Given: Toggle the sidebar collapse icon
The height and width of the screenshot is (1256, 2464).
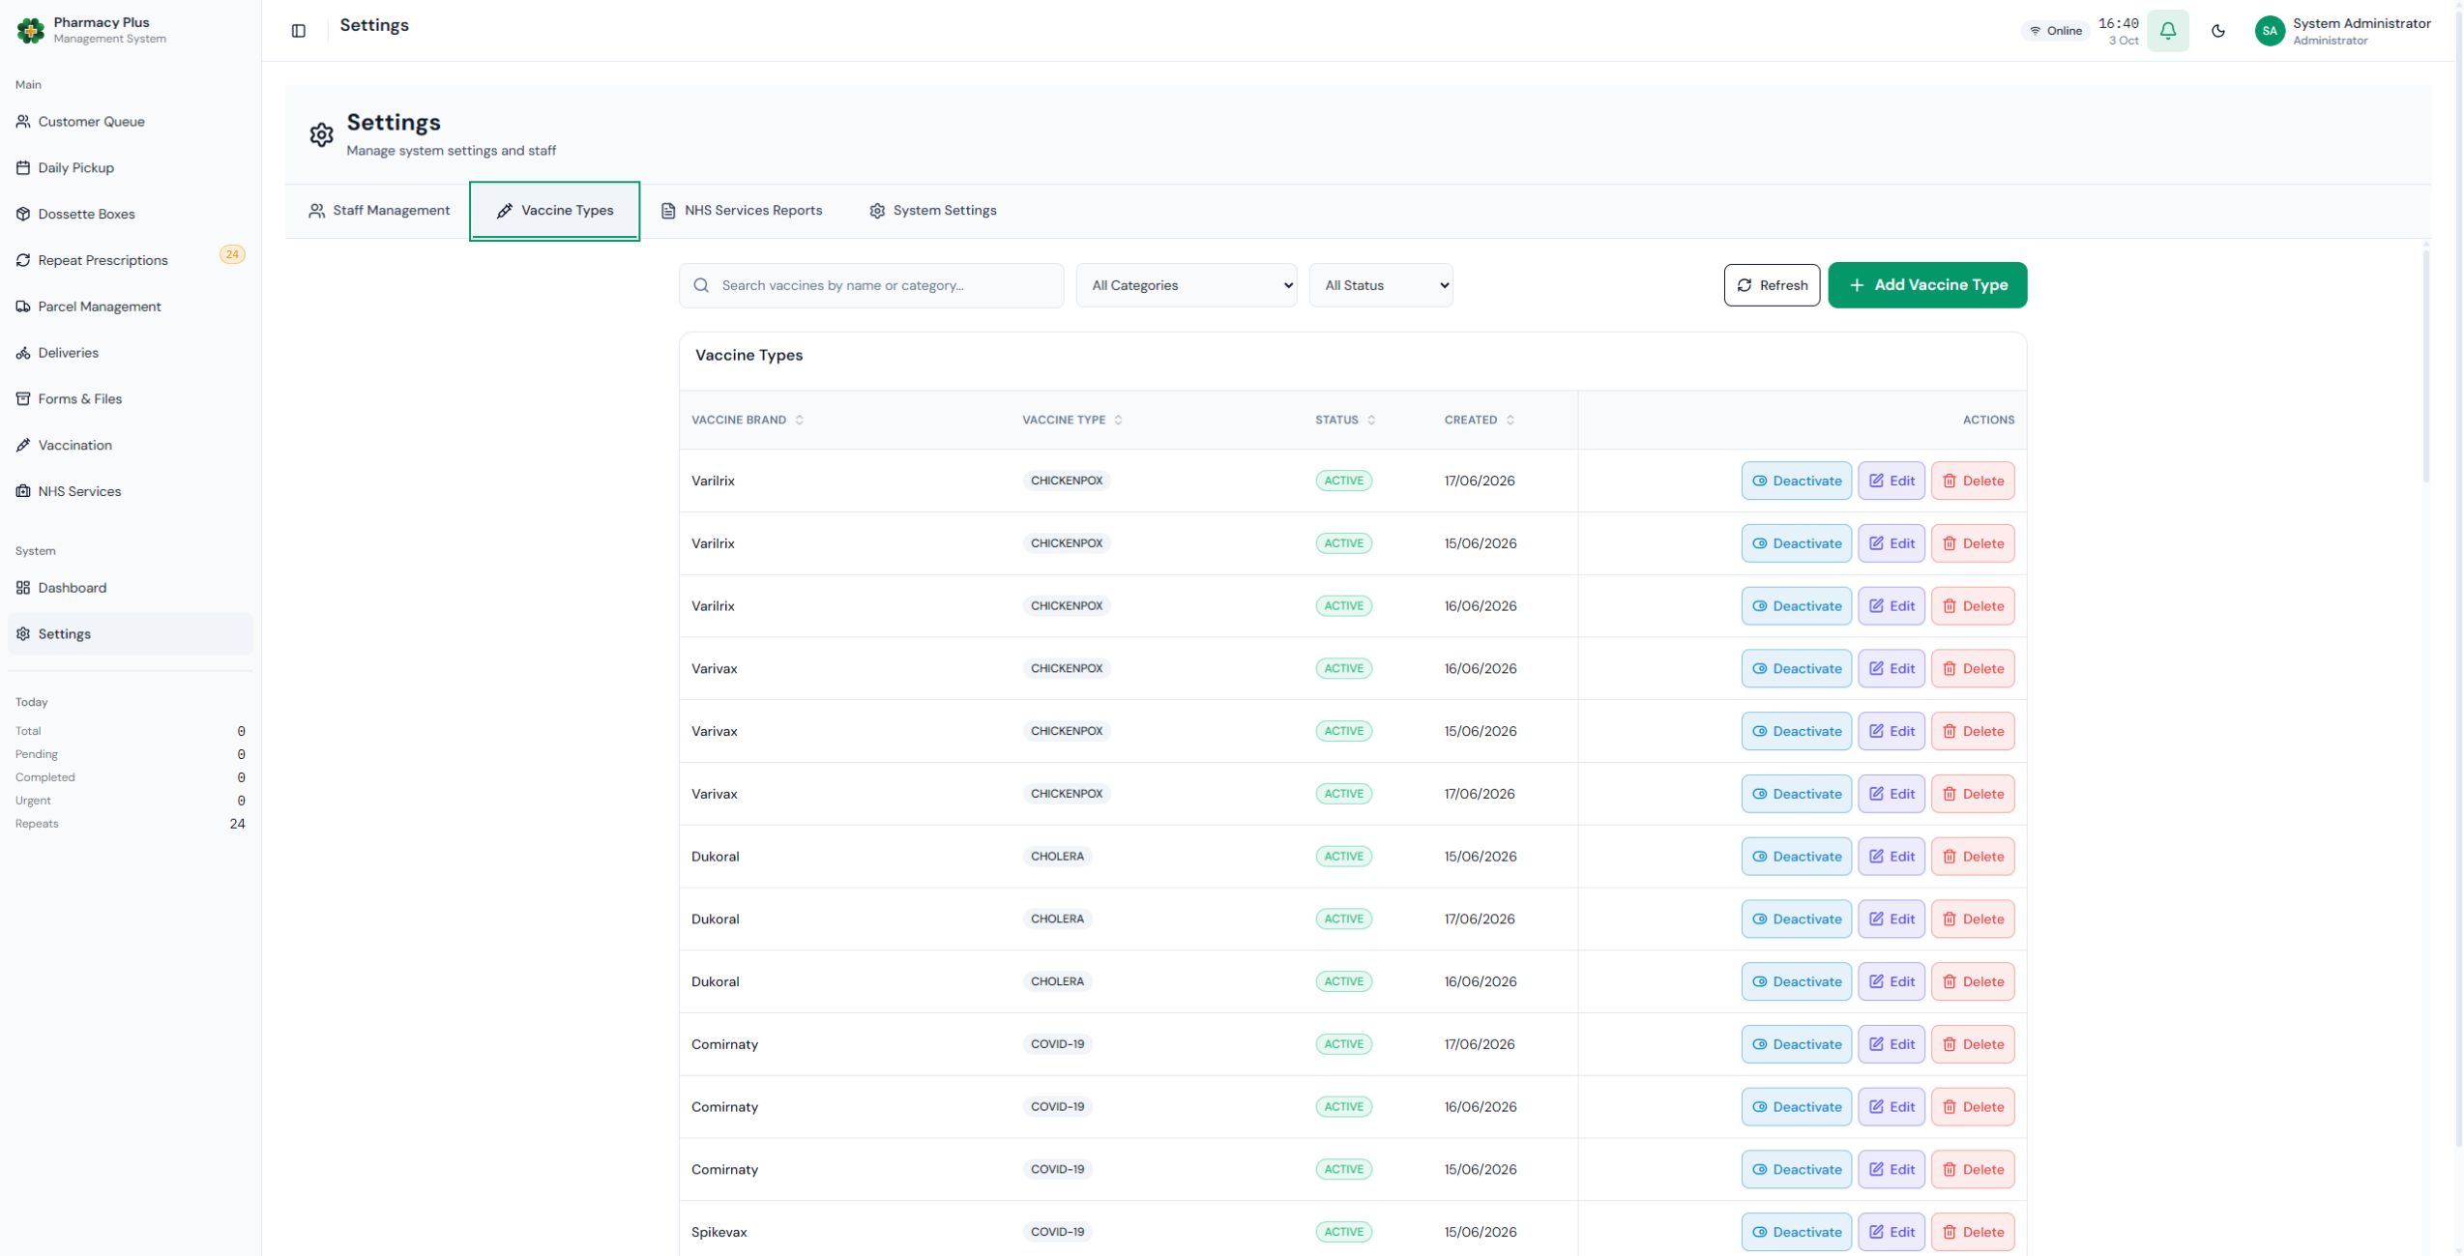Looking at the screenshot, I should pyautogui.click(x=299, y=31).
